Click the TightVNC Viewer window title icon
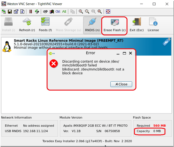Viewport: 174px width, 147px height. pyautogui.click(x=4, y=4)
